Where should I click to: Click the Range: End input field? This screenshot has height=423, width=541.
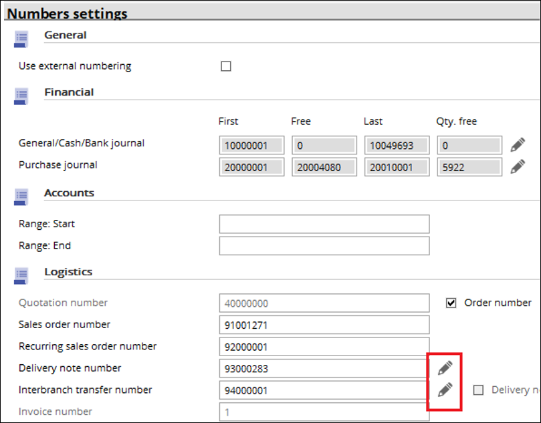pos(324,246)
